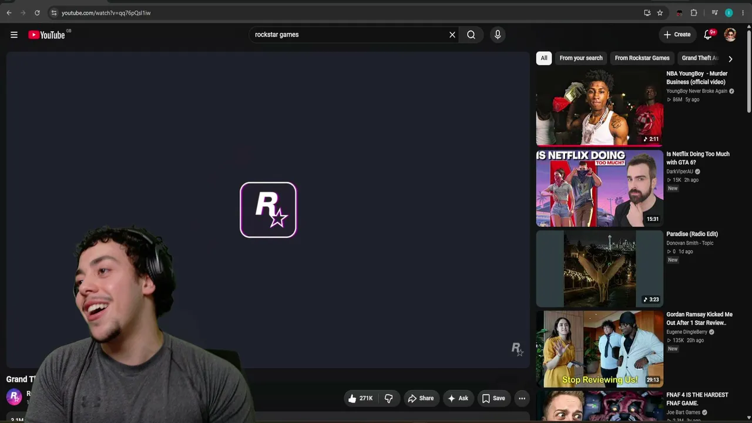
Task: Visit the DarkViperAU channel
Action: tap(680, 172)
